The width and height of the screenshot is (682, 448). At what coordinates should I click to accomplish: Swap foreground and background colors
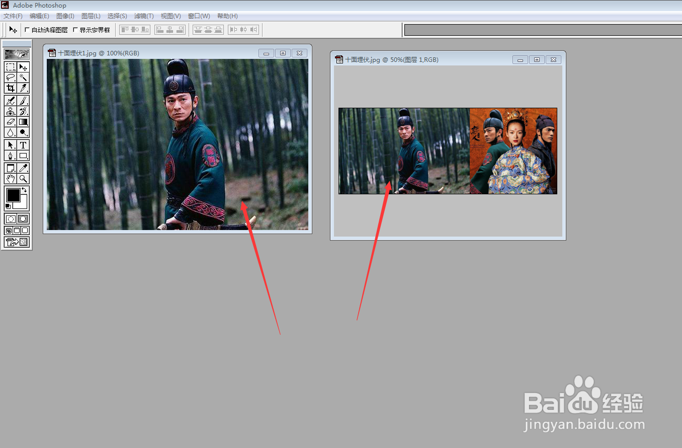pyautogui.click(x=24, y=190)
